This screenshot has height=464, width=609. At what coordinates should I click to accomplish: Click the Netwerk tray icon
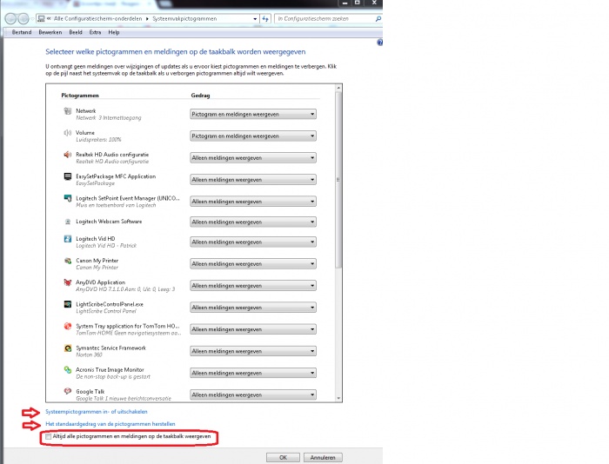tap(68, 111)
